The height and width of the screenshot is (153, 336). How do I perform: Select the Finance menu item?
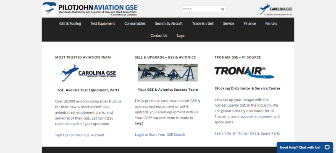[249, 23]
